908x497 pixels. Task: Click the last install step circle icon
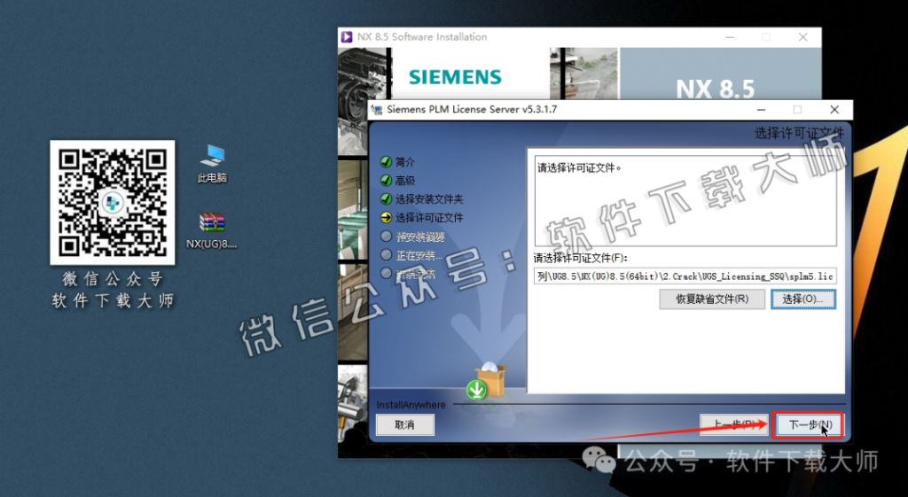[387, 274]
